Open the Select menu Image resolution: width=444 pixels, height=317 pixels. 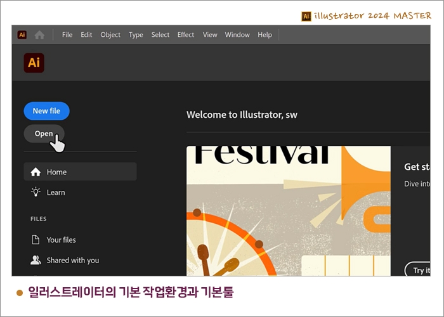(160, 35)
